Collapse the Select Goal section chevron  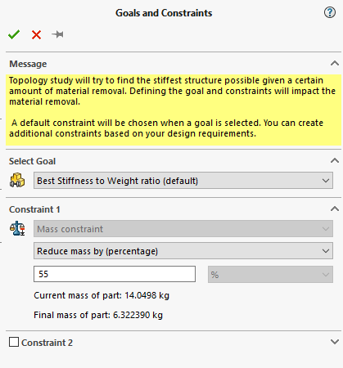[335, 160]
